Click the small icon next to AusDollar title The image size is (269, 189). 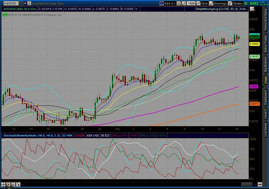click(29, 3)
